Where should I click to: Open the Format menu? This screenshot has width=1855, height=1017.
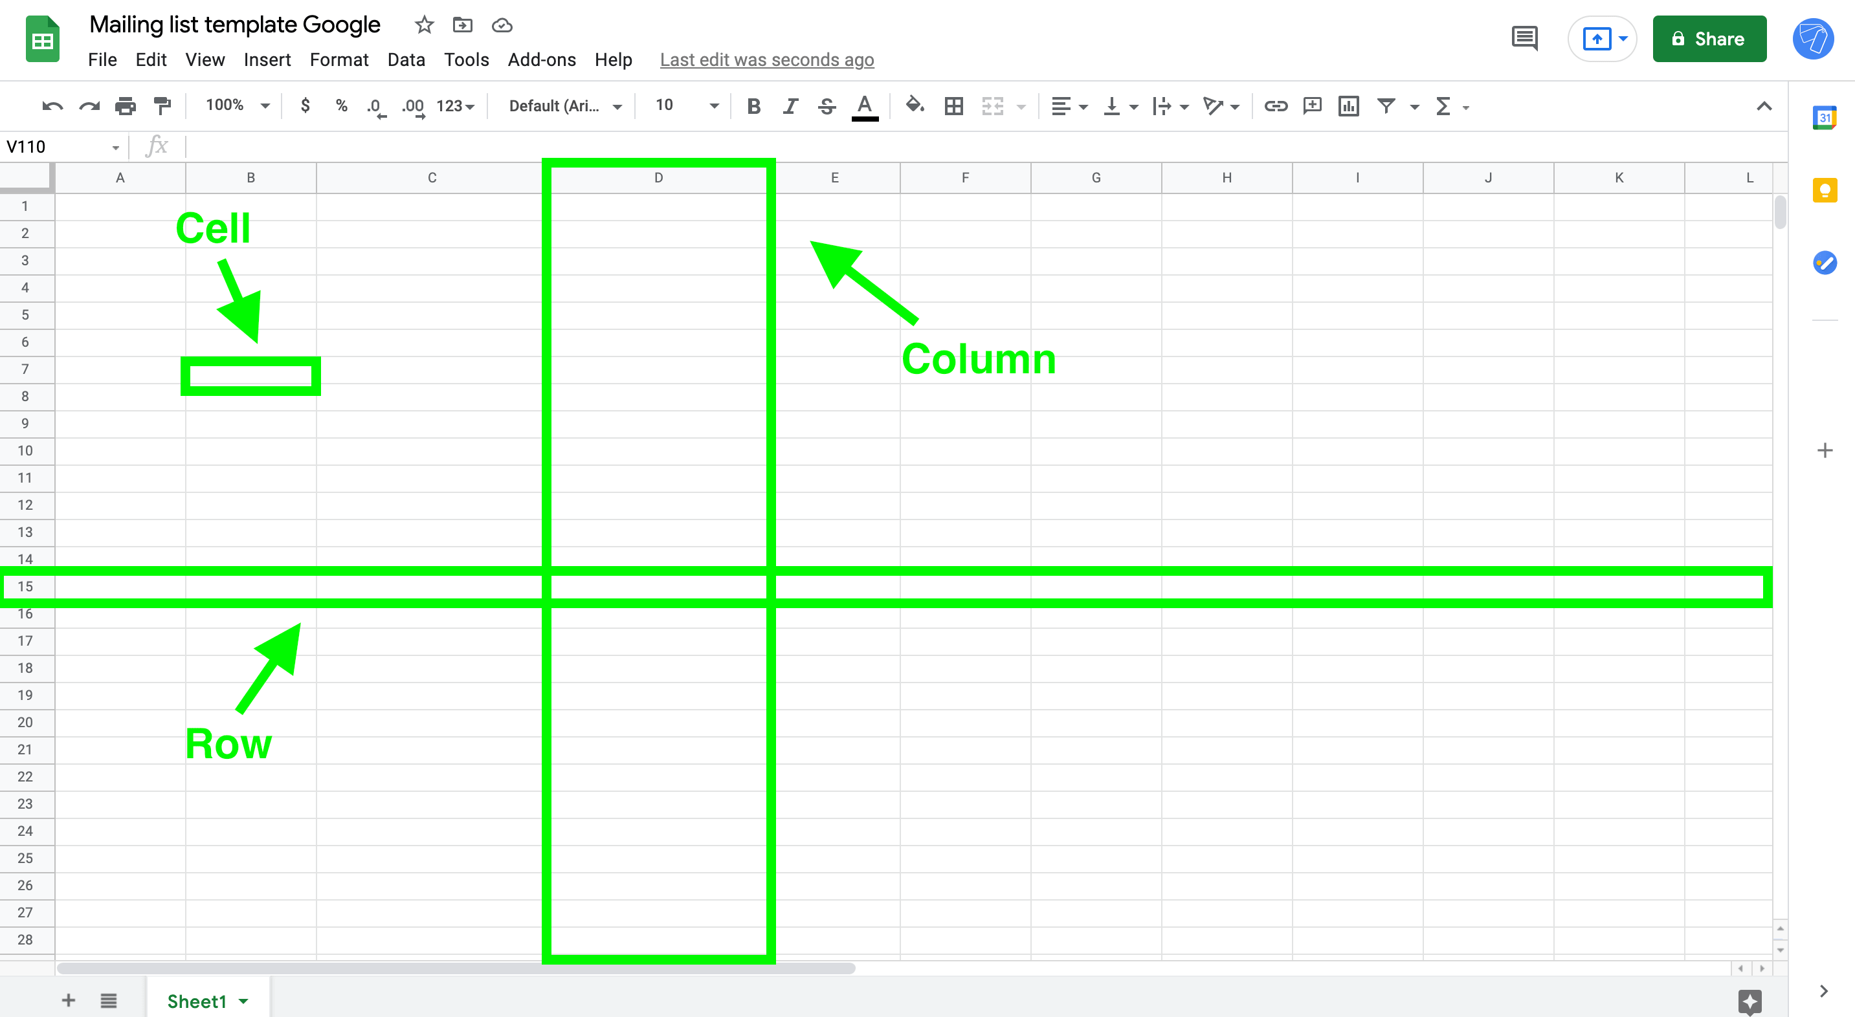[338, 59]
